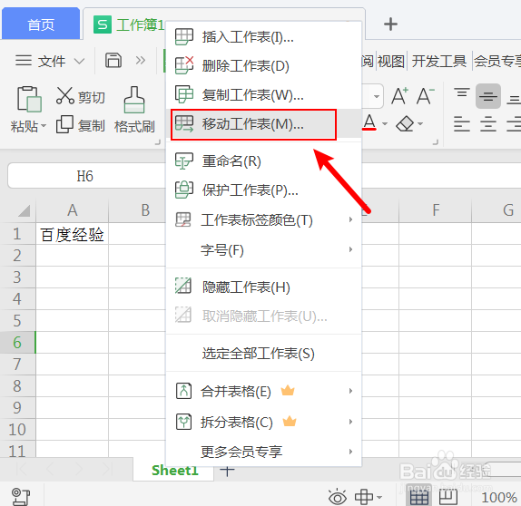Expand Font Size (字号) submenu
Viewport: 521px width, 506px height.
[x=264, y=249]
